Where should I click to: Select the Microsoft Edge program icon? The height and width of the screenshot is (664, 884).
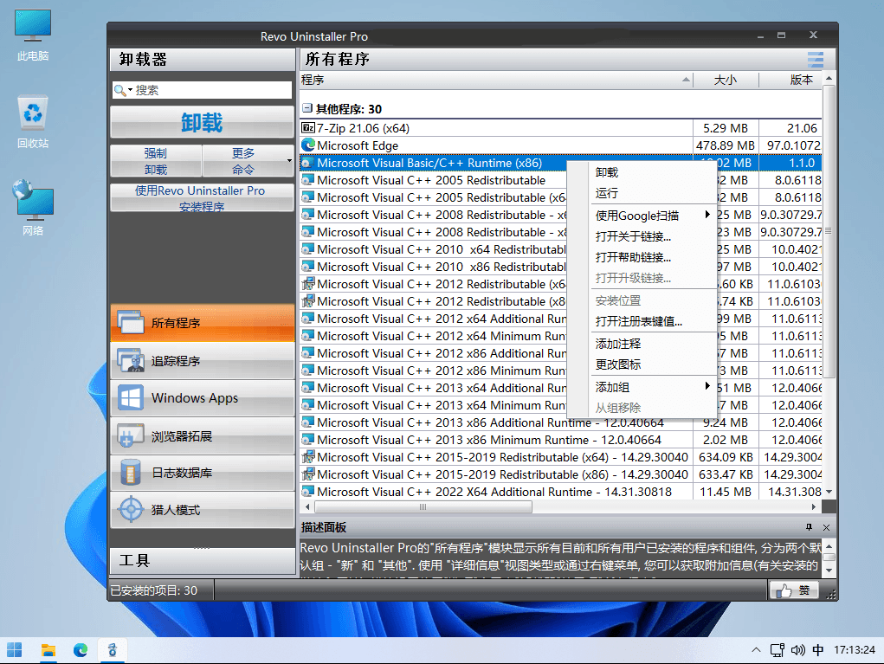[x=308, y=145]
